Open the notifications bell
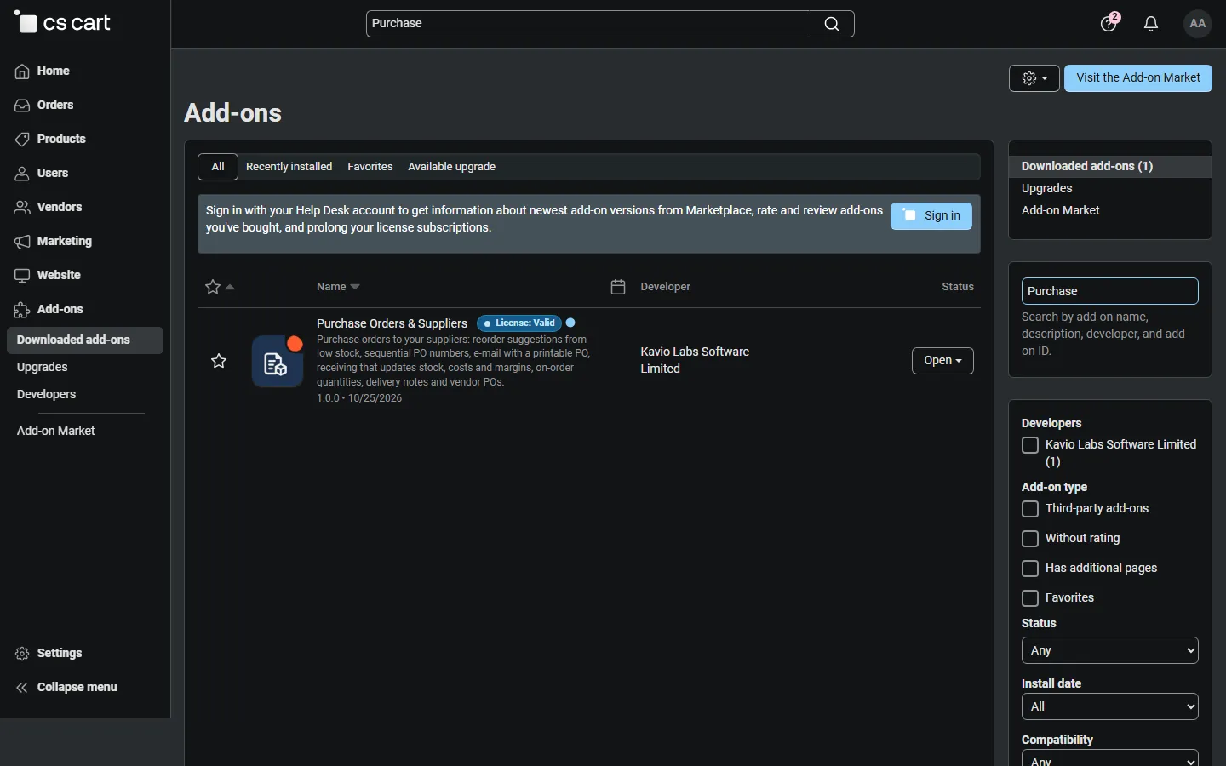 coord(1152,24)
